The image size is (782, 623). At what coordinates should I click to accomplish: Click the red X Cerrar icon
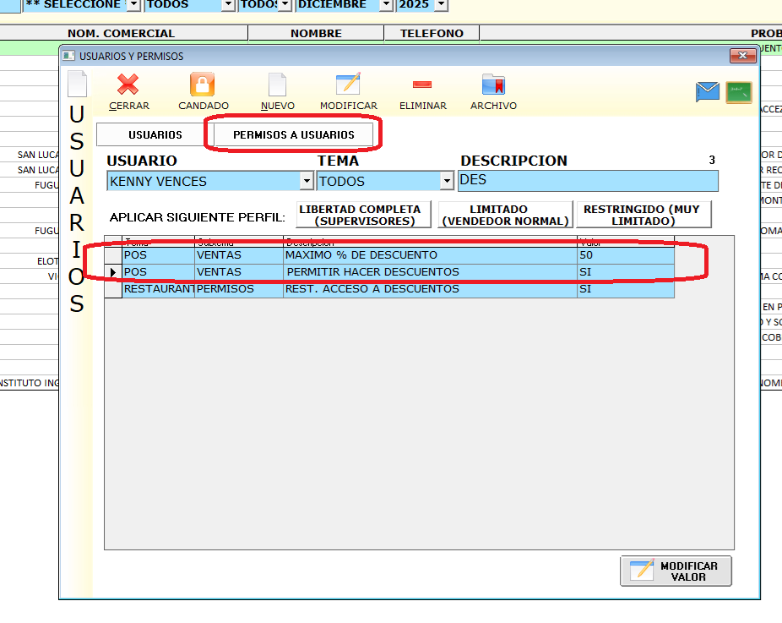(128, 85)
